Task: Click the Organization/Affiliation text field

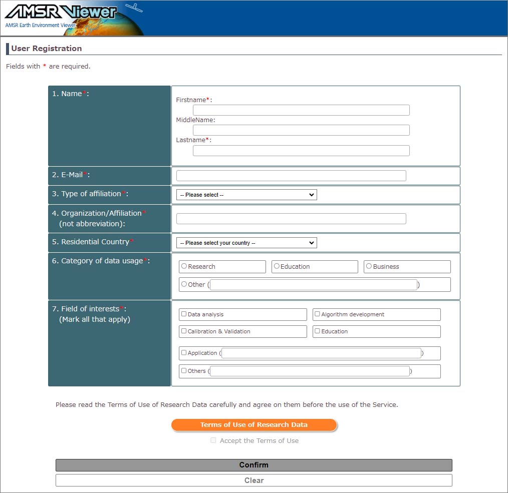Action: pyautogui.click(x=291, y=219)
